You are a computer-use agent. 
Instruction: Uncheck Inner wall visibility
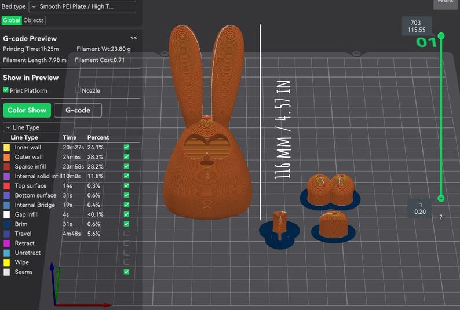[126, 147]
